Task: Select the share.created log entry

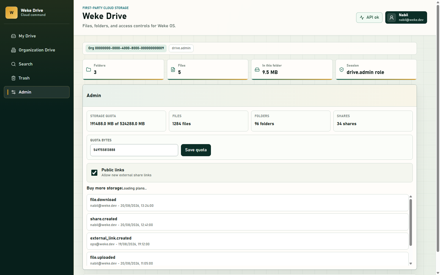Action: (248, 222)
